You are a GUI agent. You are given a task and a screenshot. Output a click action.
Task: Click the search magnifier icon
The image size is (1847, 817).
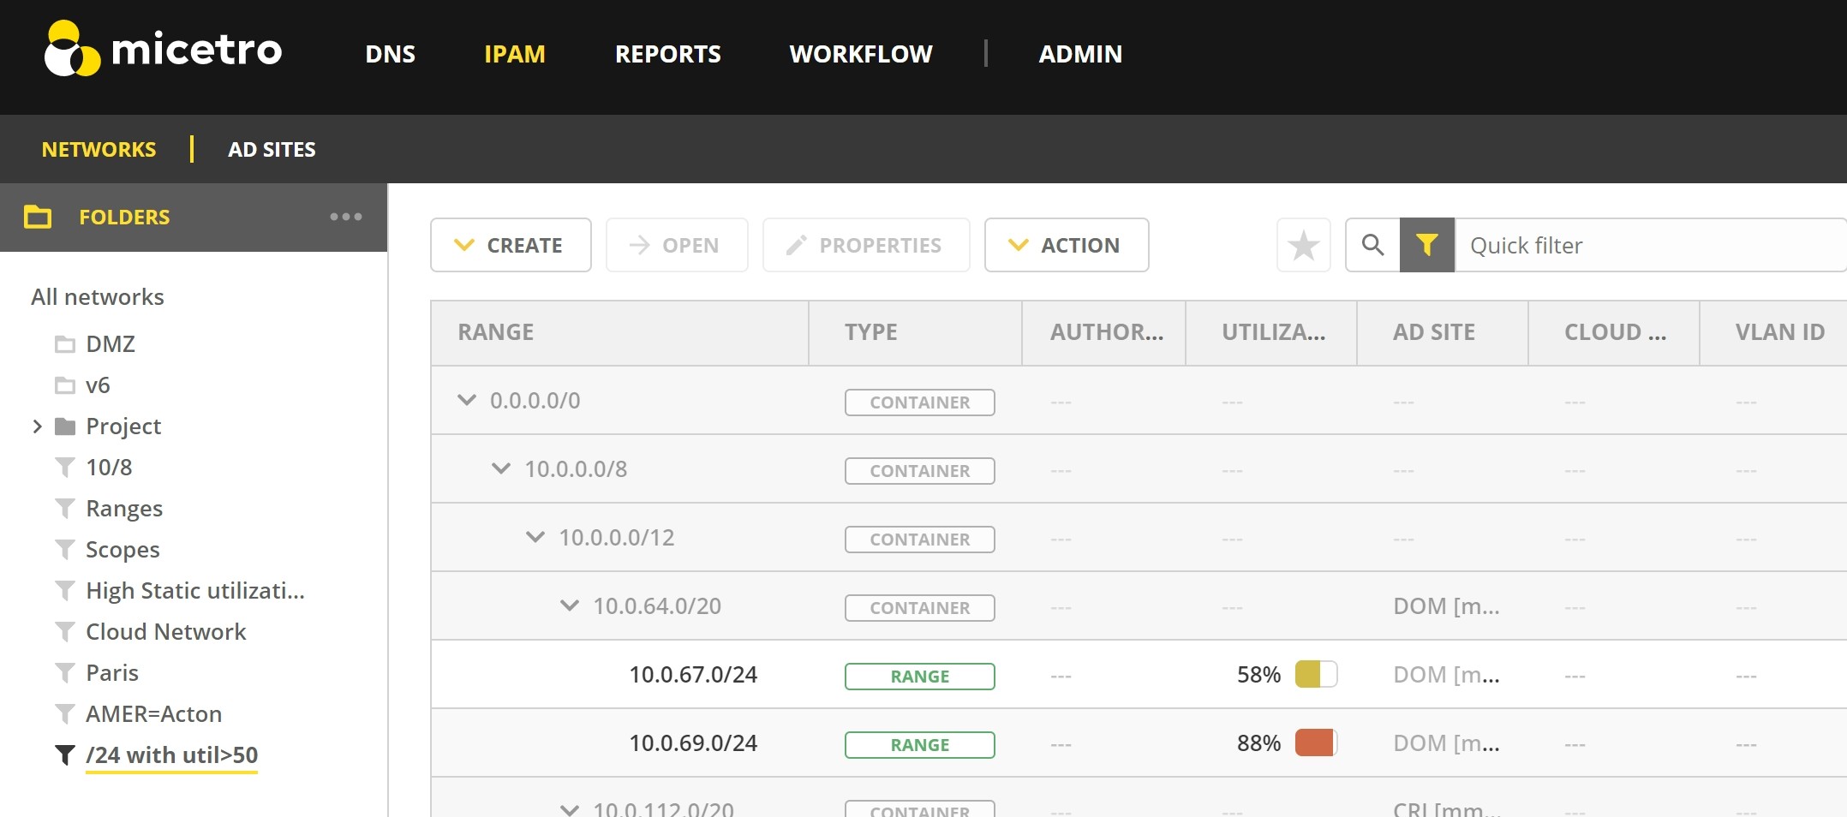pyautogui.click(x=1372, y=246)
